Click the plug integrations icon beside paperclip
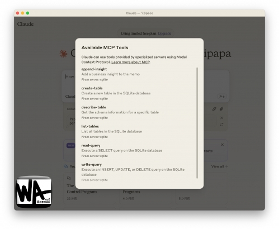Viewport: 279px width, 229px height. (214, 109)
